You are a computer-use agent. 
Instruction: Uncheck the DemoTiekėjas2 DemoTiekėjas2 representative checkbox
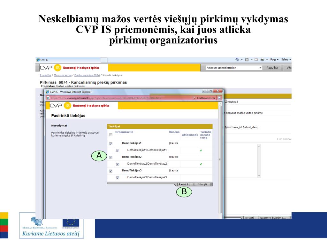118,164
